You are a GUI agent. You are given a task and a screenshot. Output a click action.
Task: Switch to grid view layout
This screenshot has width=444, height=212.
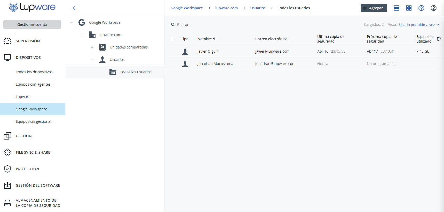pyautogui.click(x=409, y=8)
